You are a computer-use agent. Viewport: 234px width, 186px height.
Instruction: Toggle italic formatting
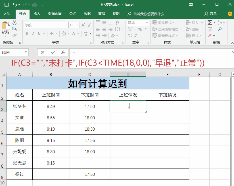click(32, 34)
